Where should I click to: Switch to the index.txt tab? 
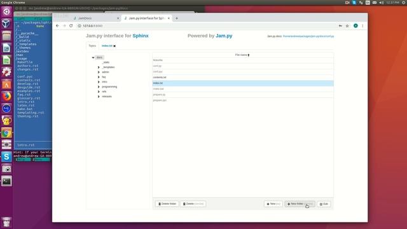tap(107, 46)
